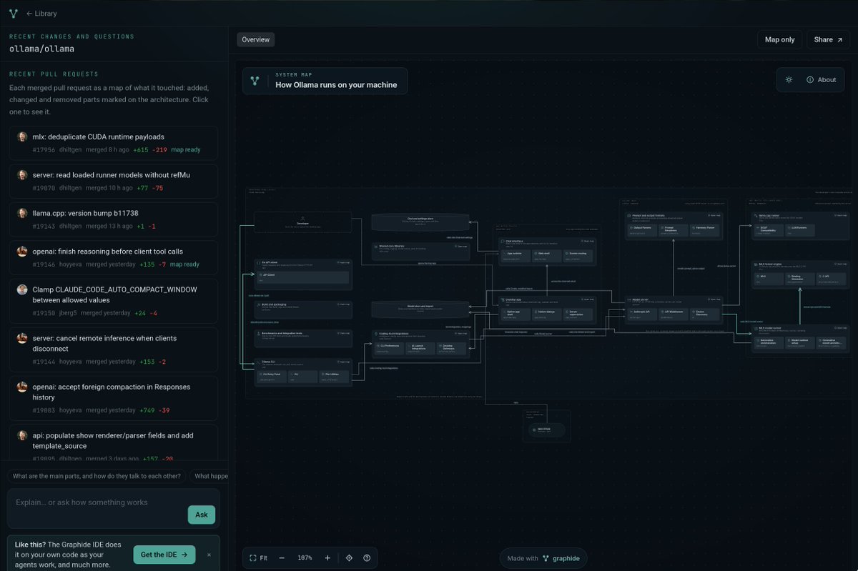Click jberg5 avatar on PR #19150
The width and height of the screenshot is (858, 571).
pyautogui.click(x=22, y=289)
